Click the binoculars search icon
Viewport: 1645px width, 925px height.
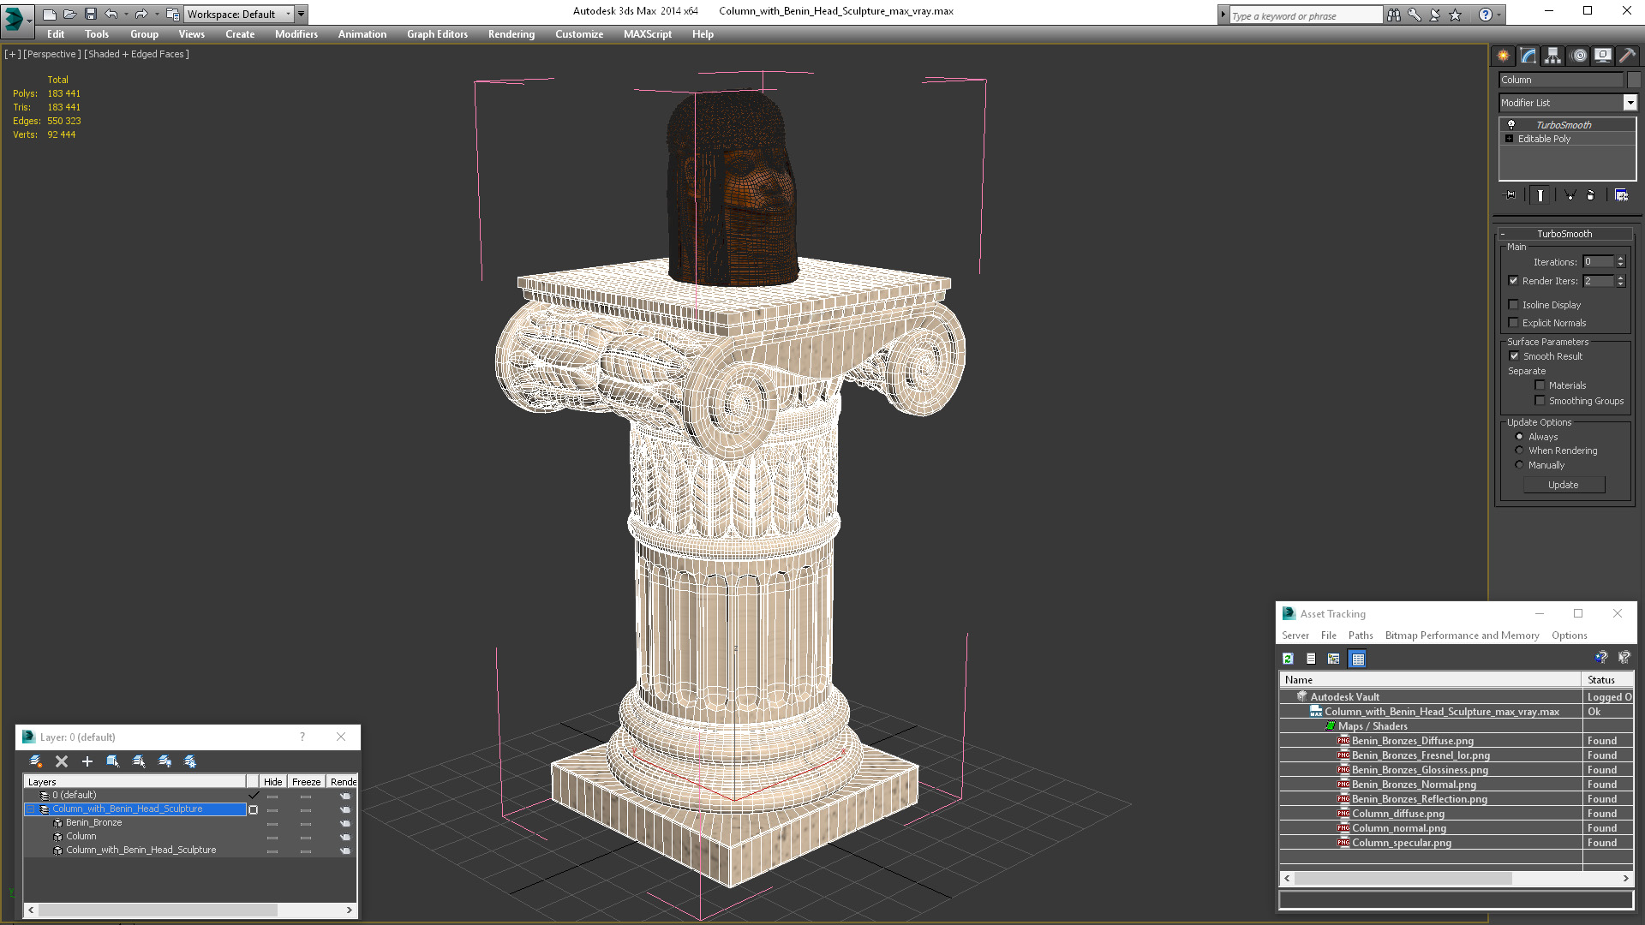[x=1394, y=15]
